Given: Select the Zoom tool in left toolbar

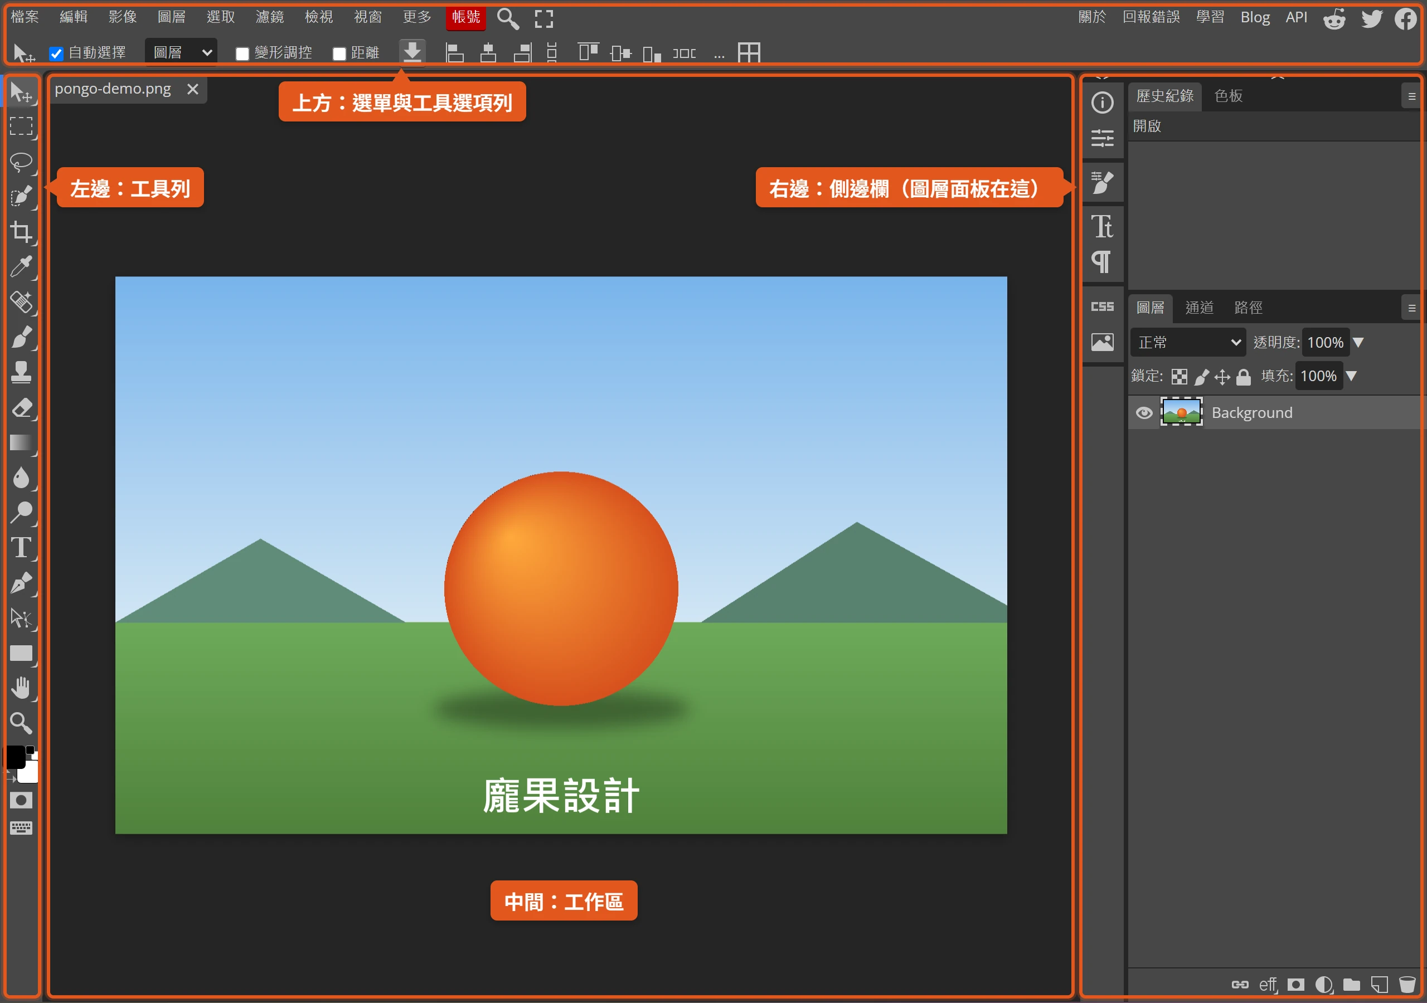Looking at the screenshot, I should pos(21,723).
